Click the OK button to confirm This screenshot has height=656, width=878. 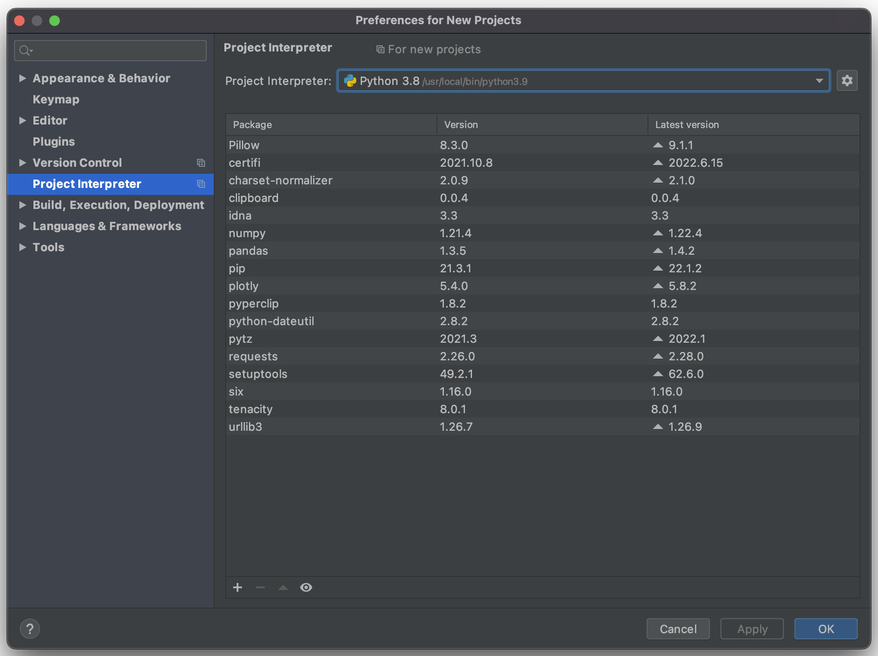(x=828, y=629)
